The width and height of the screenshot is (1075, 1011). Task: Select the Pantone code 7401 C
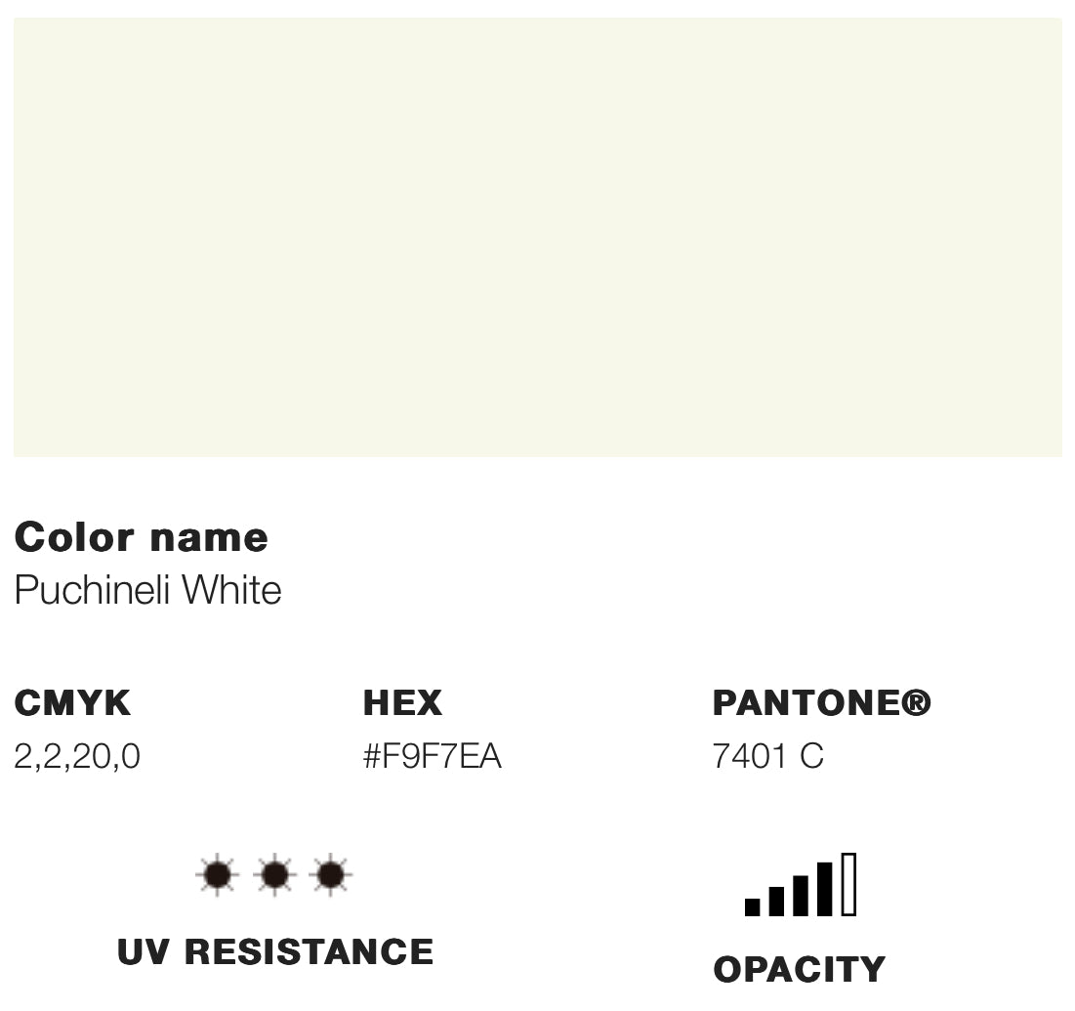coord(767,756)
